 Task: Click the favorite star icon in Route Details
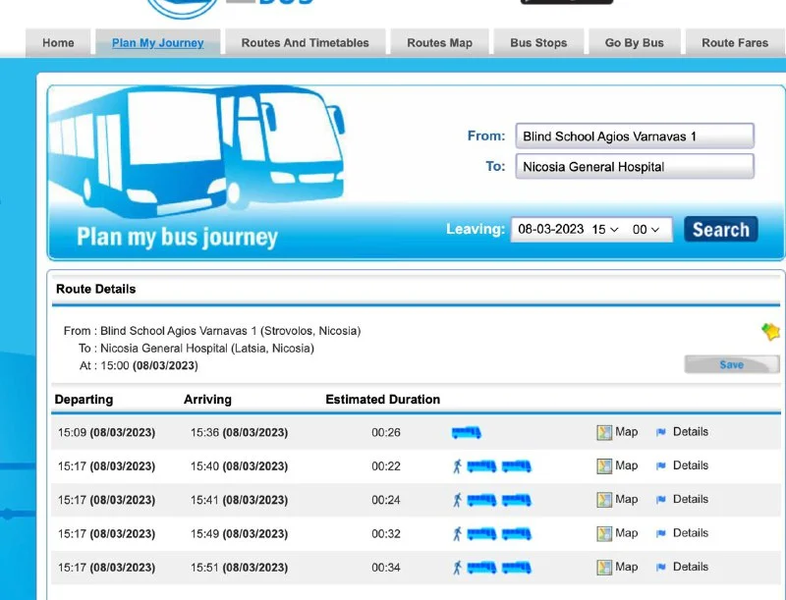pos(770,332)
